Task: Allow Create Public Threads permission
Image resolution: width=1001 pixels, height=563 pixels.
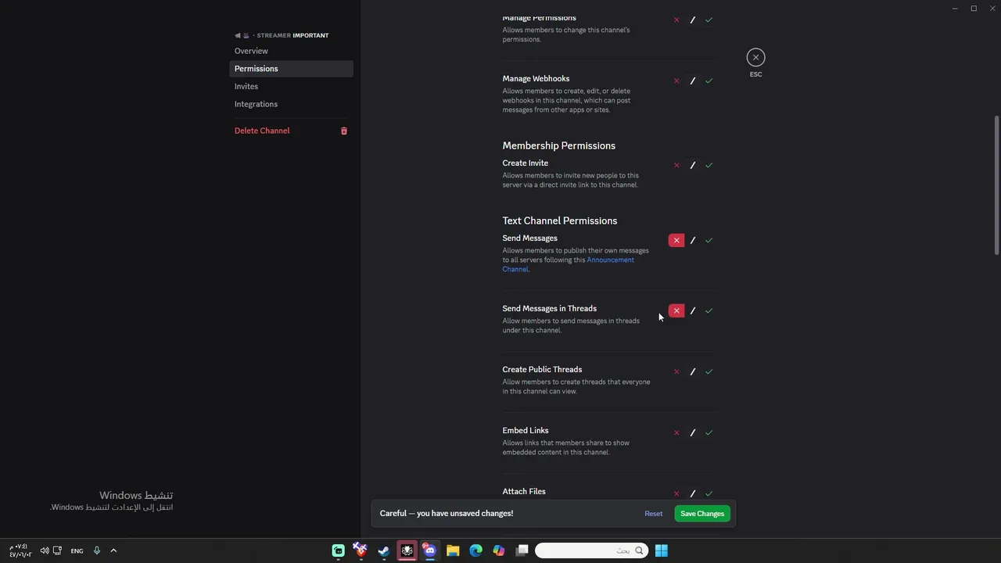Action: tap(709, 371)
